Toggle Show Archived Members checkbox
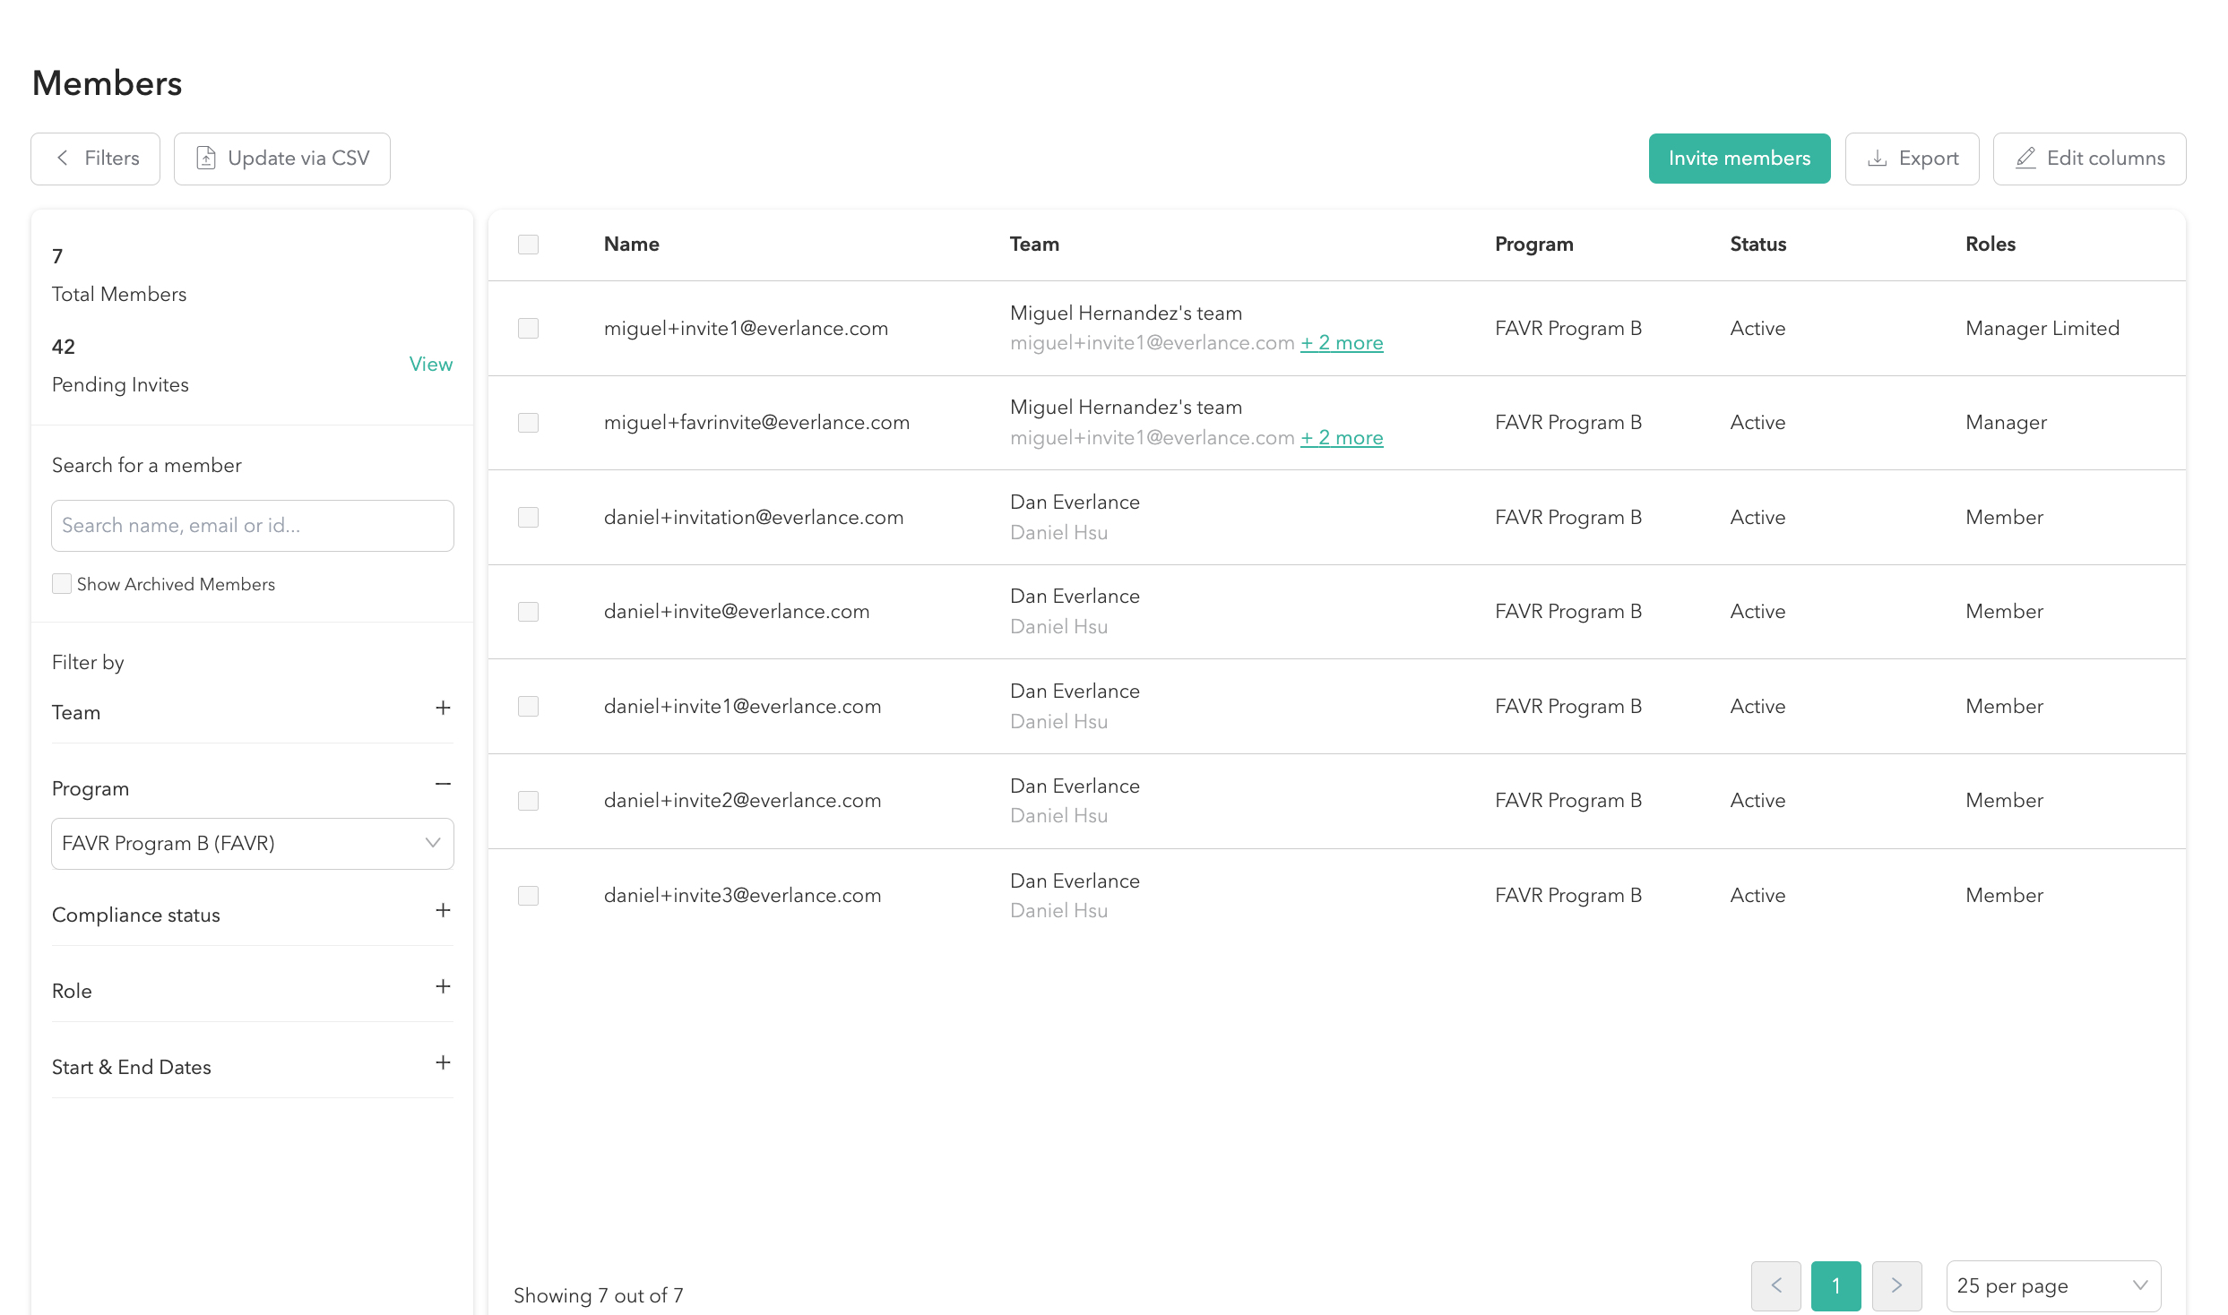Viewport: 2228px width, 1315px height. click(x=62, y=584)
